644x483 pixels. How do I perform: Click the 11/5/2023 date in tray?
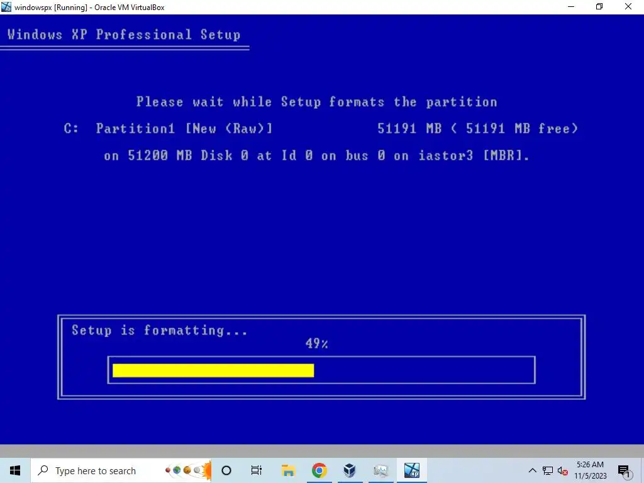point(590,476)
